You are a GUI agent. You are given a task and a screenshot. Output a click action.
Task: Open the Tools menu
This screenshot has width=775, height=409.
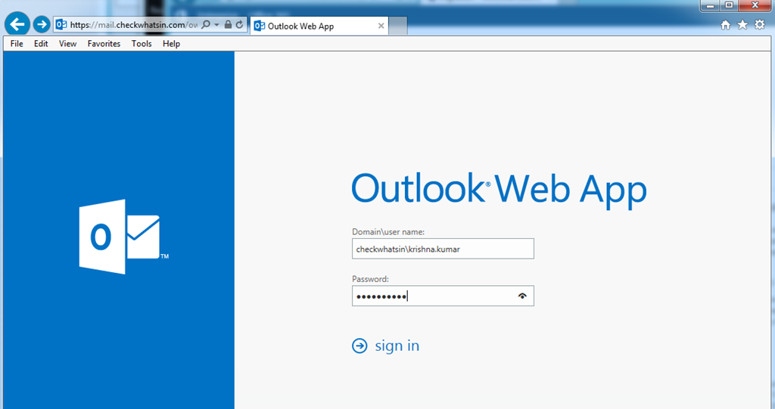pos(142,43)
